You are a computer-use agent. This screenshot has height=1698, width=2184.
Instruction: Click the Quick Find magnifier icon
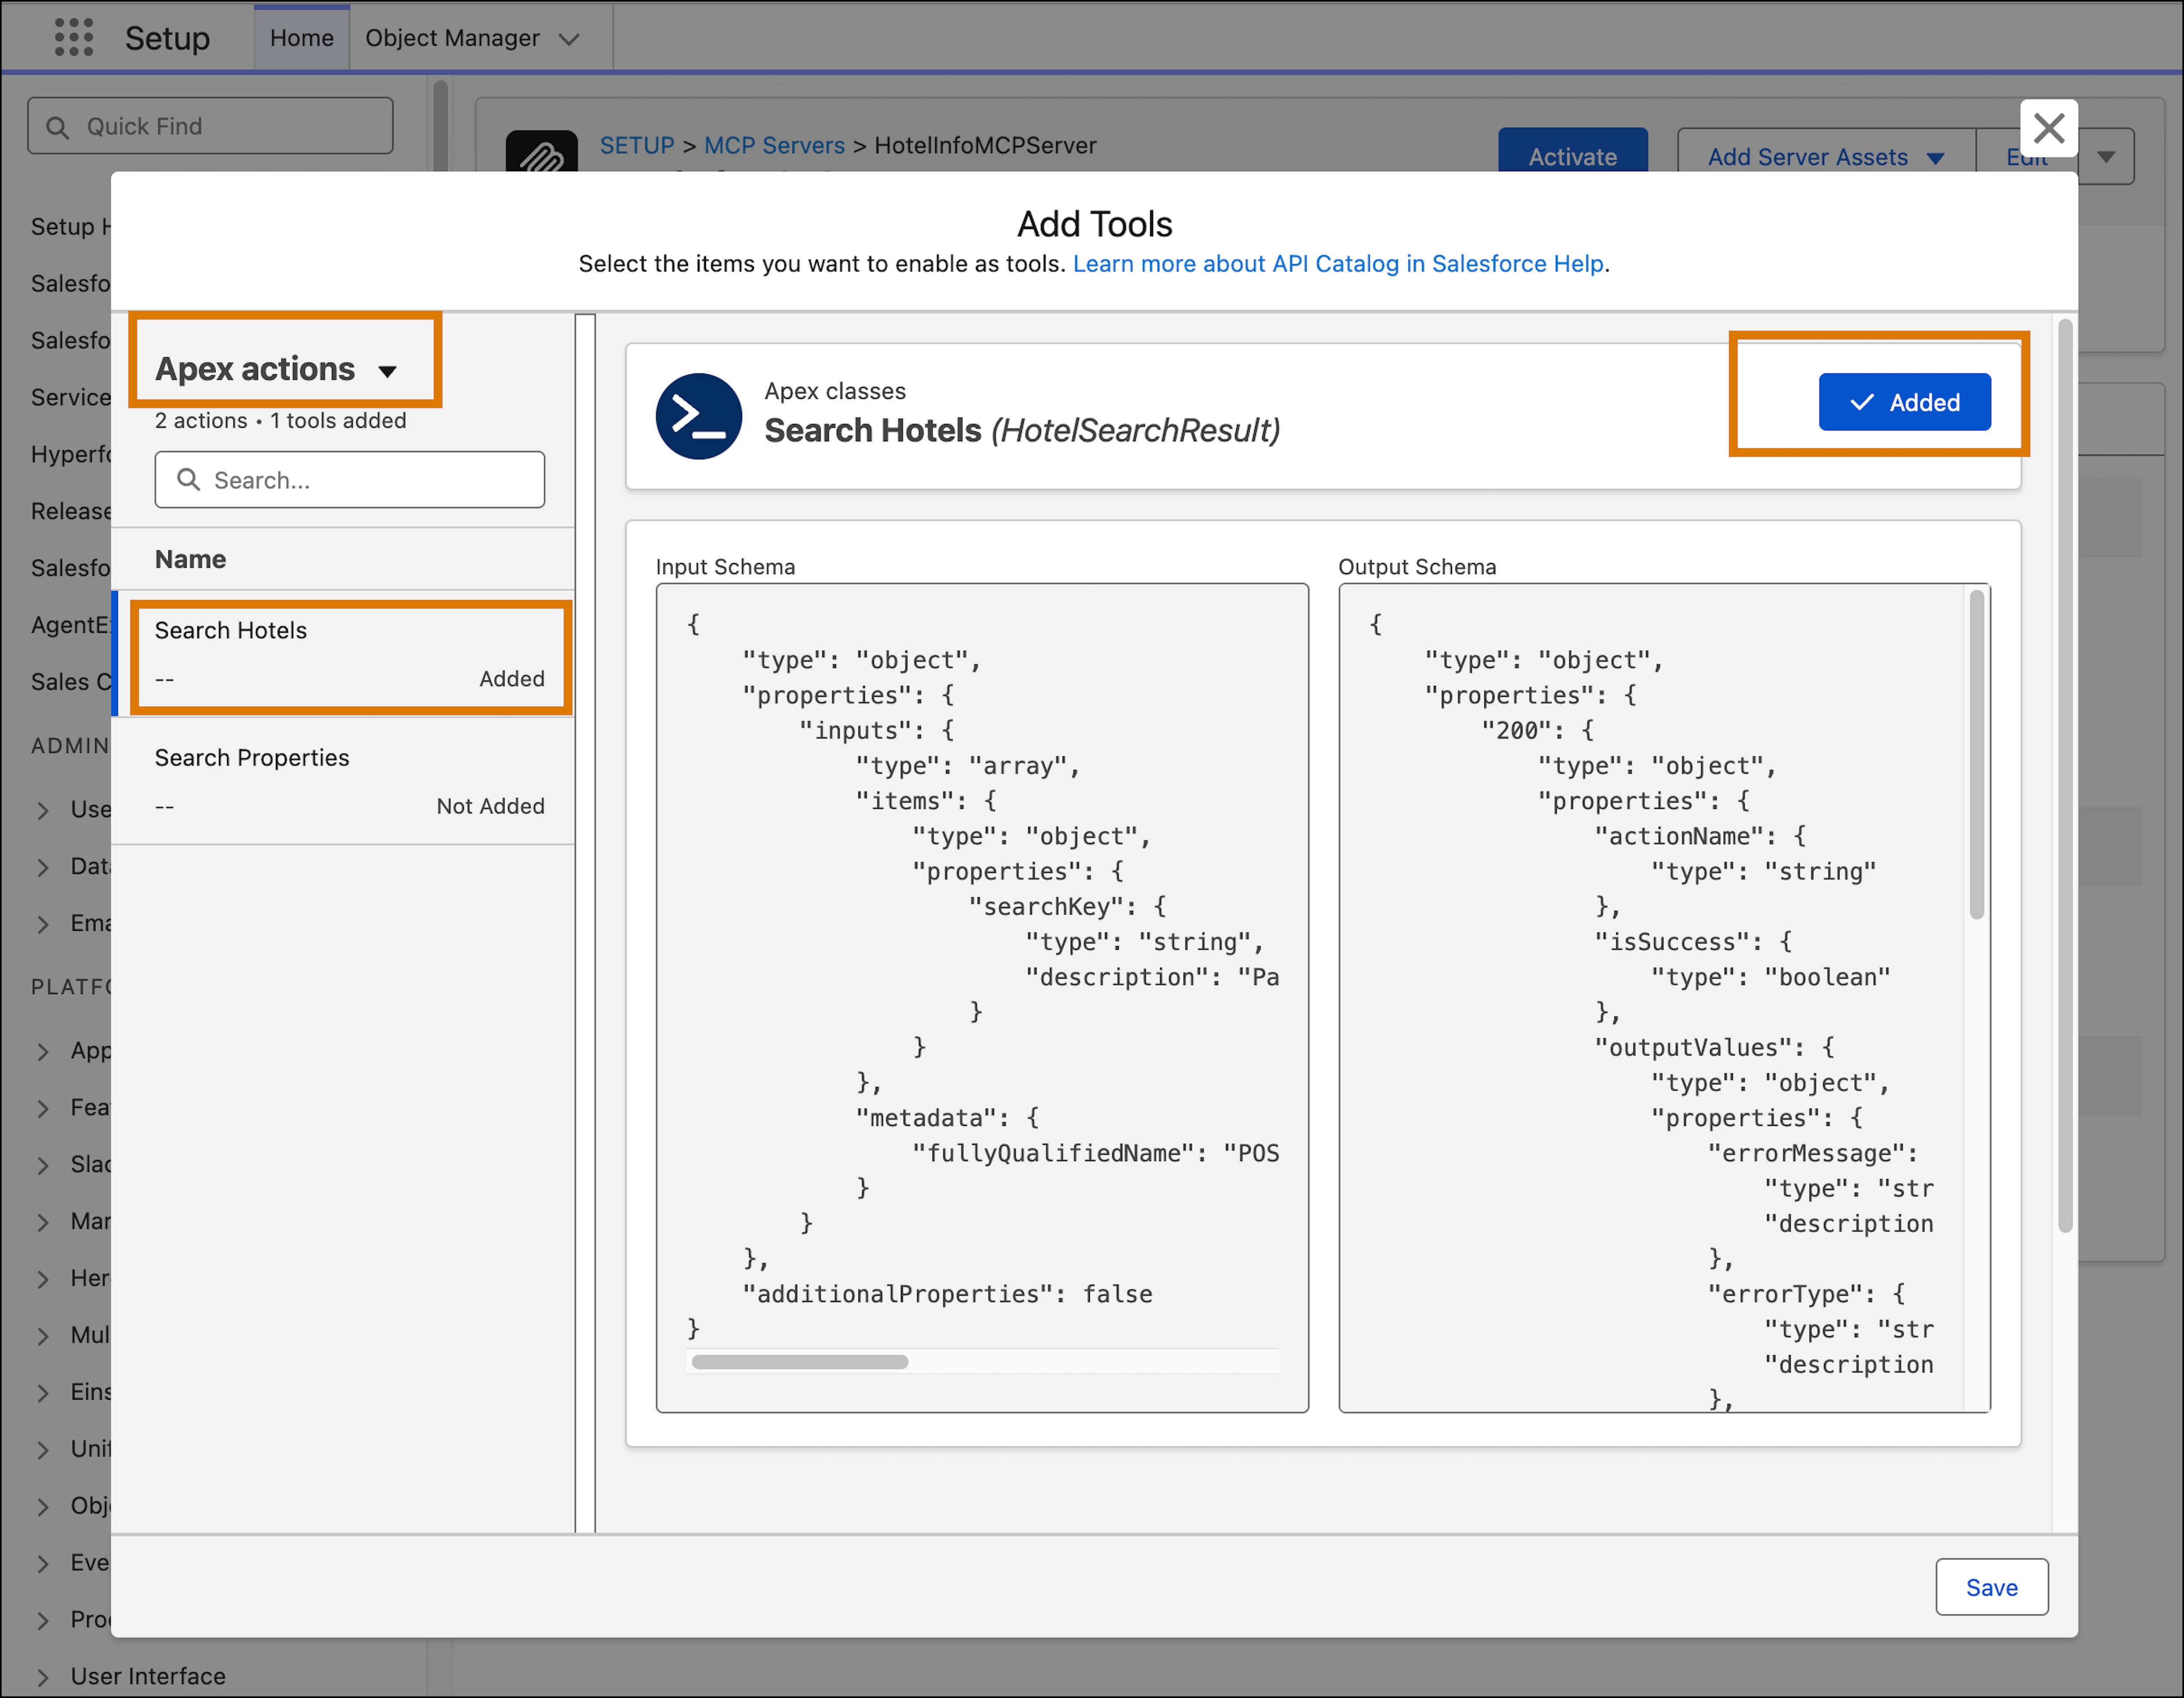coord(58,127)
